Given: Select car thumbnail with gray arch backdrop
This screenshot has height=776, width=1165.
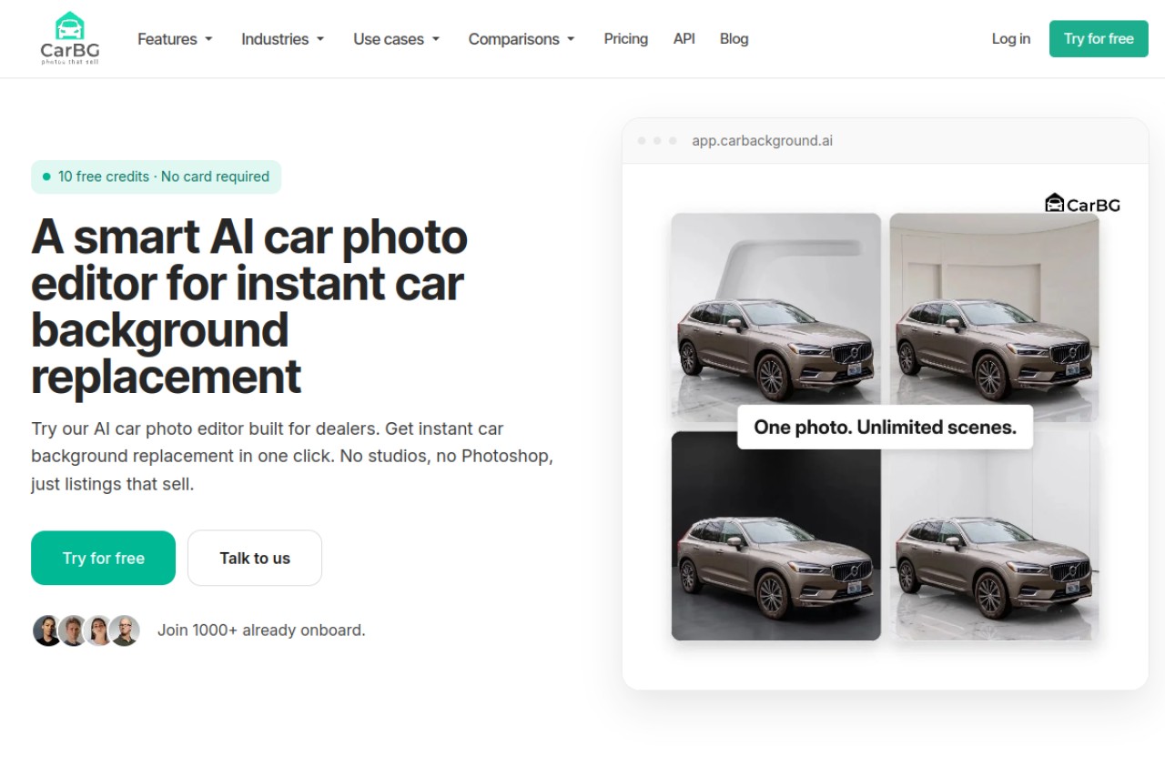Looking at the screenshot, I should [x=776, y=317].
